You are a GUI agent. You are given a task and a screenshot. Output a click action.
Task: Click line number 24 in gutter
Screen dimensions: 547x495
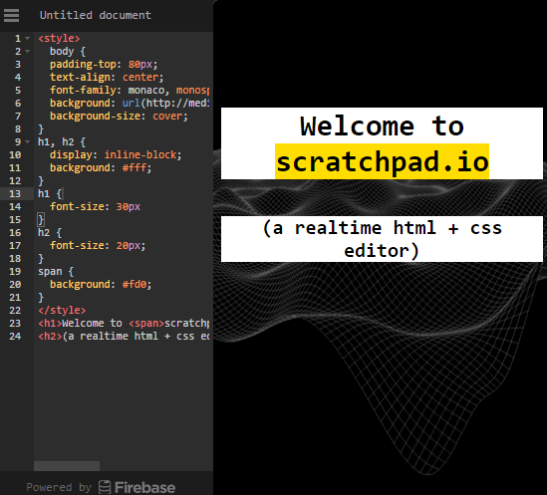pyautogui.click(x=15, y=337)
